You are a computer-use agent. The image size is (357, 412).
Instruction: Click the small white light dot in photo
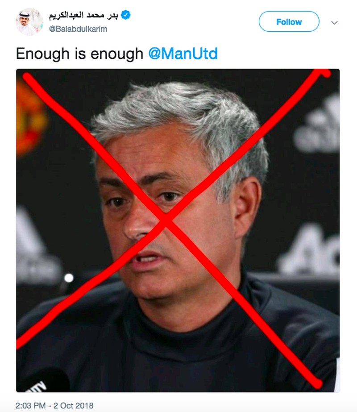69,278
